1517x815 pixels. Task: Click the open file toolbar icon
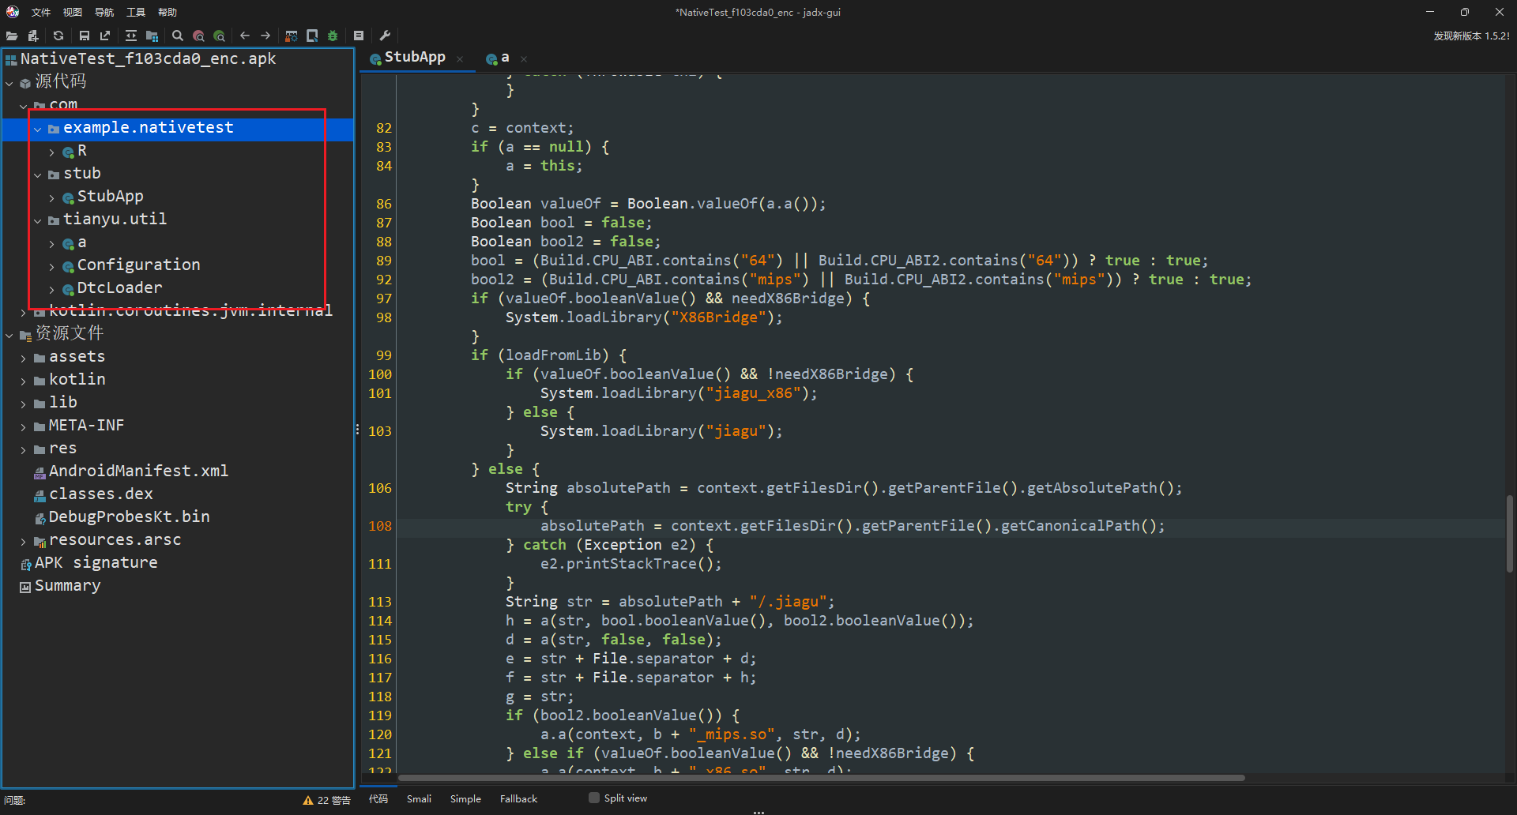(x=12, y=36)
